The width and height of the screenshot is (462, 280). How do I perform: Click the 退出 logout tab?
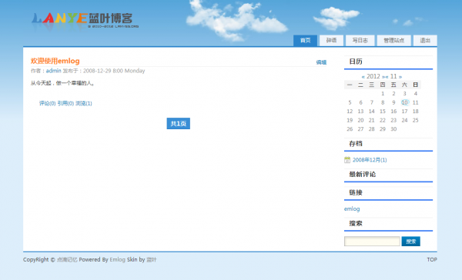[x=425, y=40]
